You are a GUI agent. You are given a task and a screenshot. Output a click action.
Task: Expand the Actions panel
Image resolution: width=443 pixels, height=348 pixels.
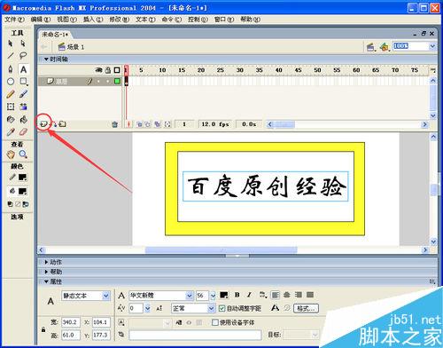click(x=46, y=262)
